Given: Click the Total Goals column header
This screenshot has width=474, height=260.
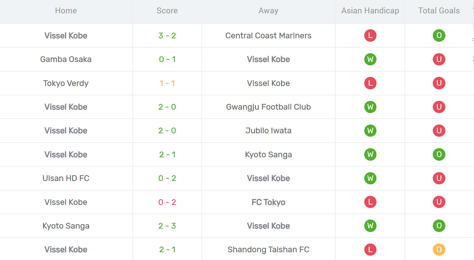Looking at the screenshot, I should coord(439,11).
